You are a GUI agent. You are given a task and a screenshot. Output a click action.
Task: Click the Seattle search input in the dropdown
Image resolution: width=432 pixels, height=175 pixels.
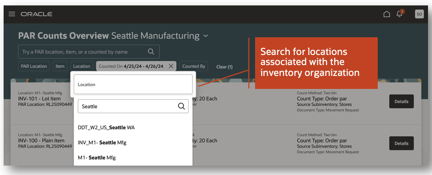133,106
